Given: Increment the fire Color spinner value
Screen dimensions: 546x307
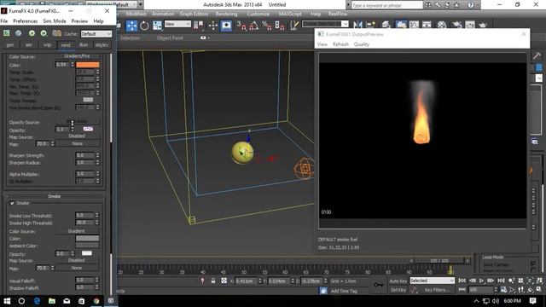Looking at the screenshot, I should [73, 63].
